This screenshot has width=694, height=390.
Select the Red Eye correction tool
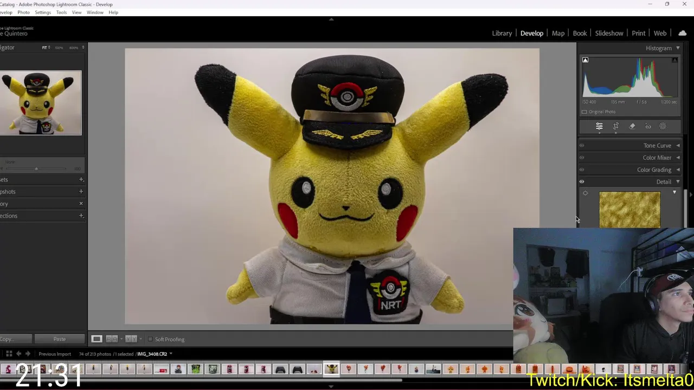(648, 126)
